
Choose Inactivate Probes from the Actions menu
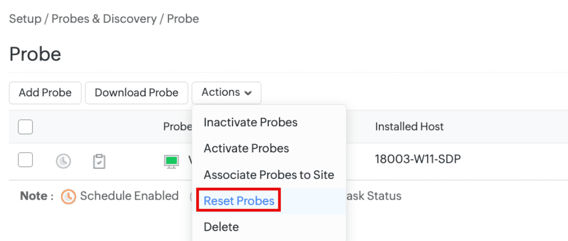pos(251,123)
